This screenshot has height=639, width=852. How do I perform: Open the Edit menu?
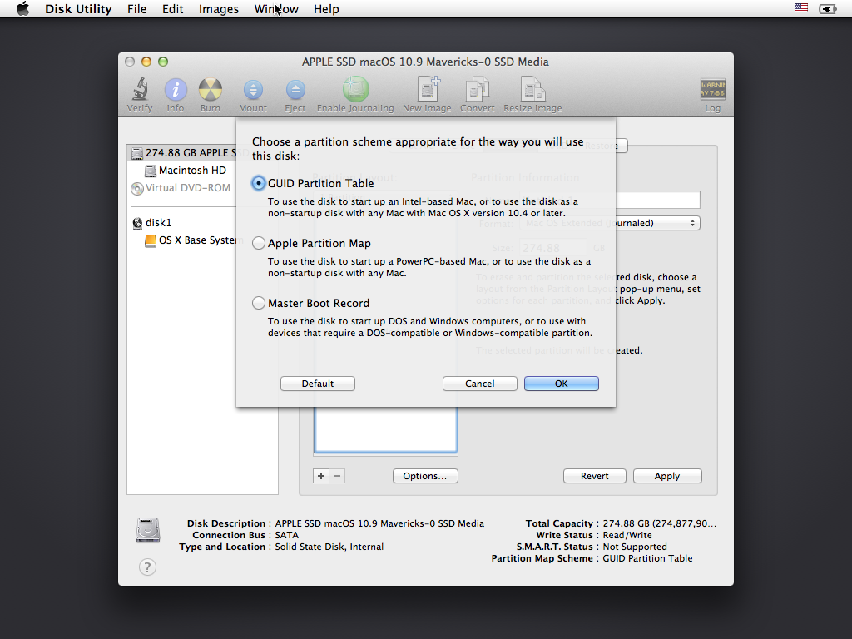click(173, 8)
